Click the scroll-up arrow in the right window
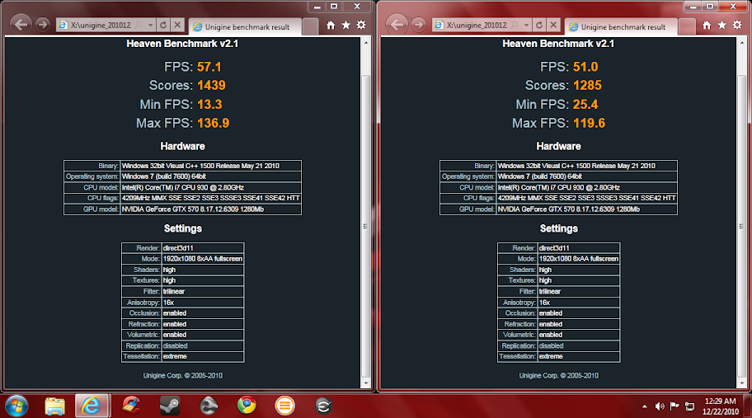752x418 pixels. click(x=742, y=43)
